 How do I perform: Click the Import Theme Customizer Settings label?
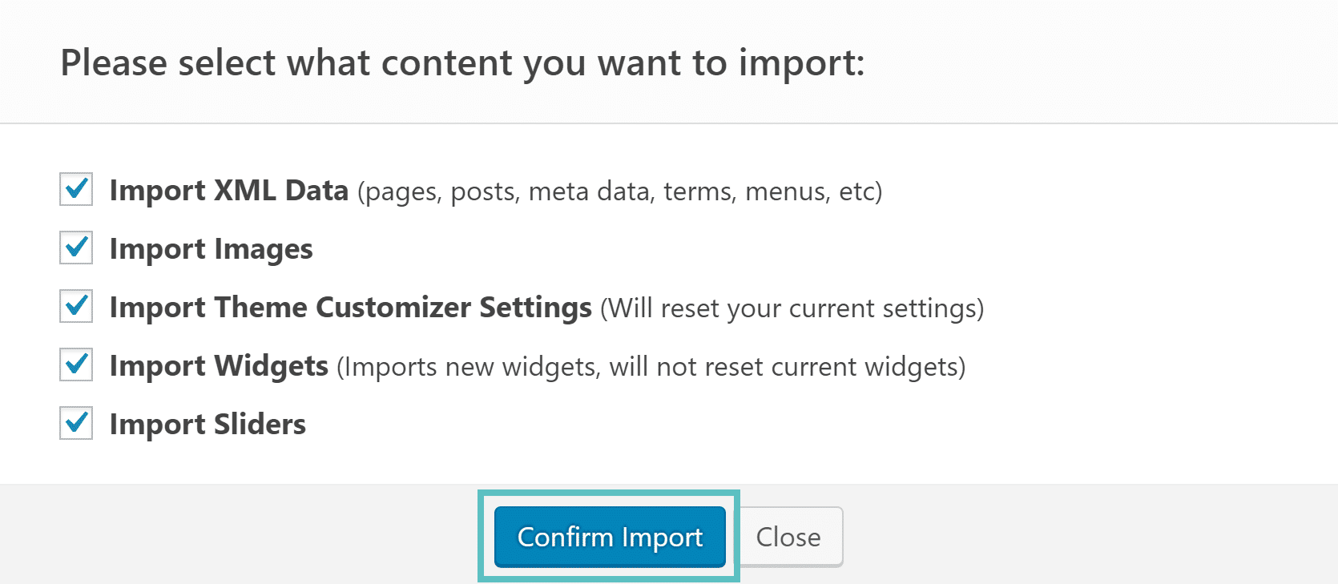[x=350, y=307]
